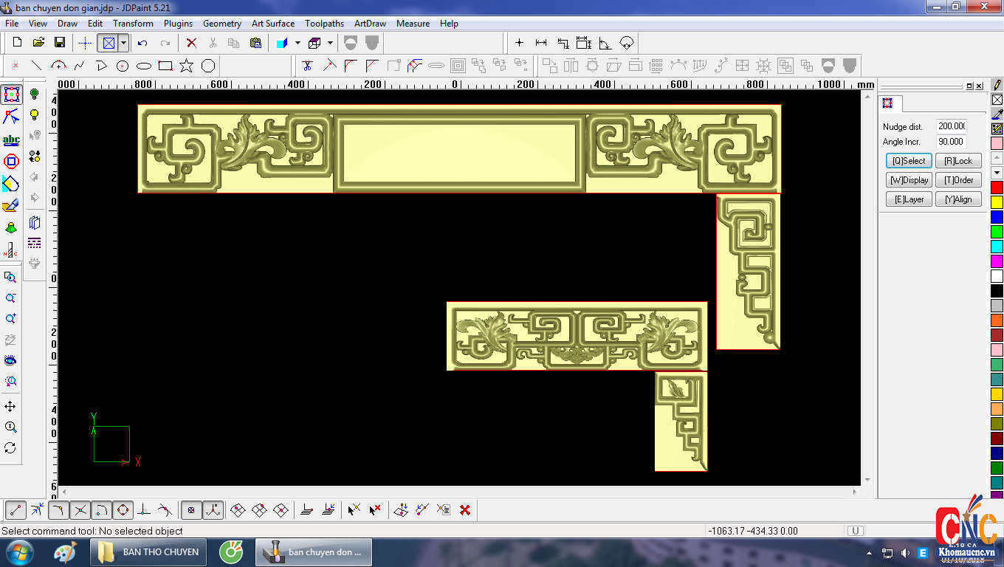Toggle endpoint snap in bottom toolbar
1004x567 pixels.
[x=16, y=509]
